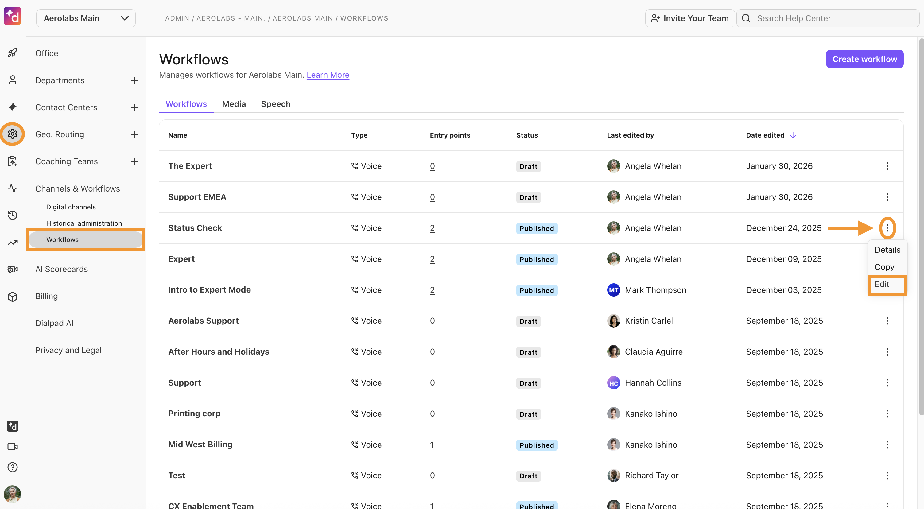924x509 pixels.
Task: Switch to the Media tab
Action: (234, 104)
